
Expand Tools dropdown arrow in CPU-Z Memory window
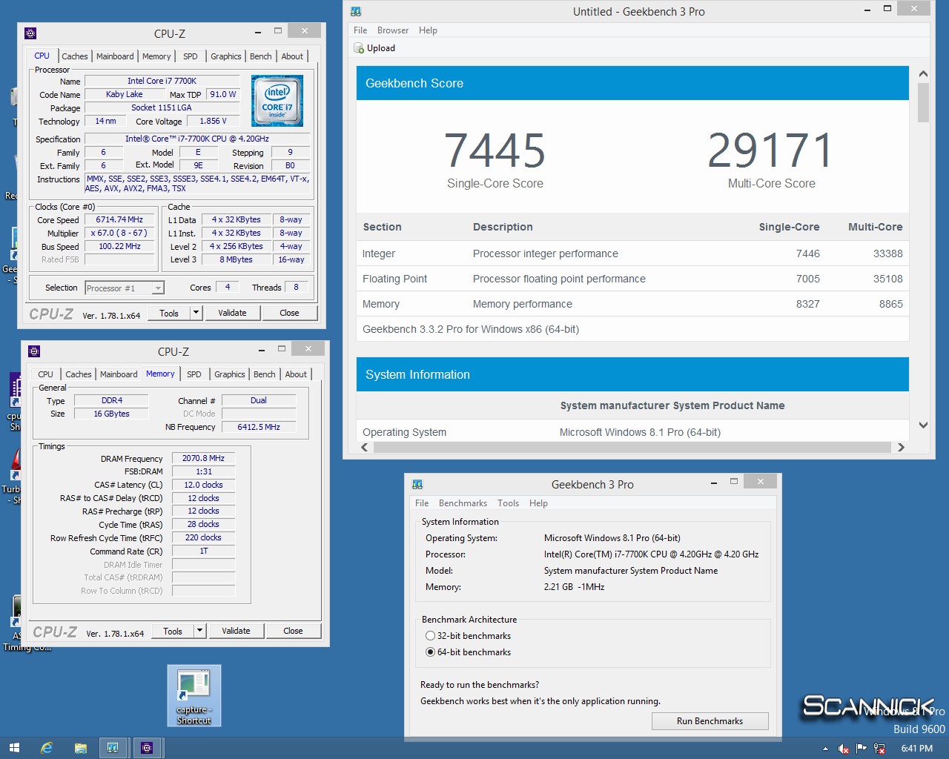[x=200, y=631]
